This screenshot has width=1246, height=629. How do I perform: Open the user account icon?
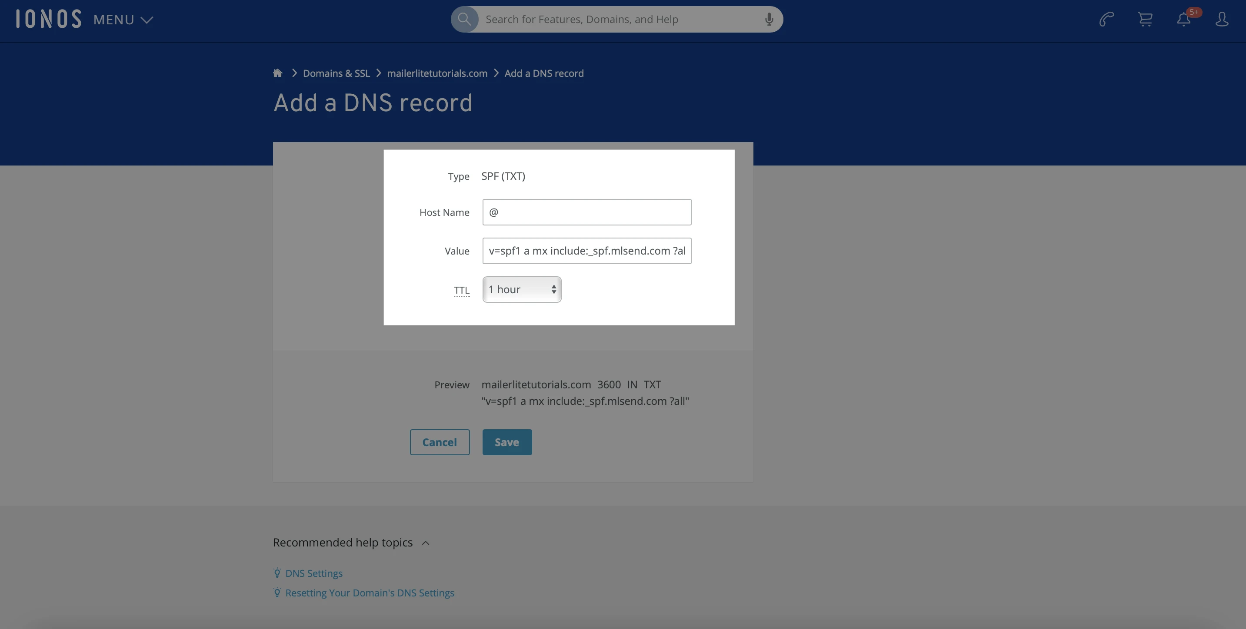pyautogui.click(x=1222, y=20)
